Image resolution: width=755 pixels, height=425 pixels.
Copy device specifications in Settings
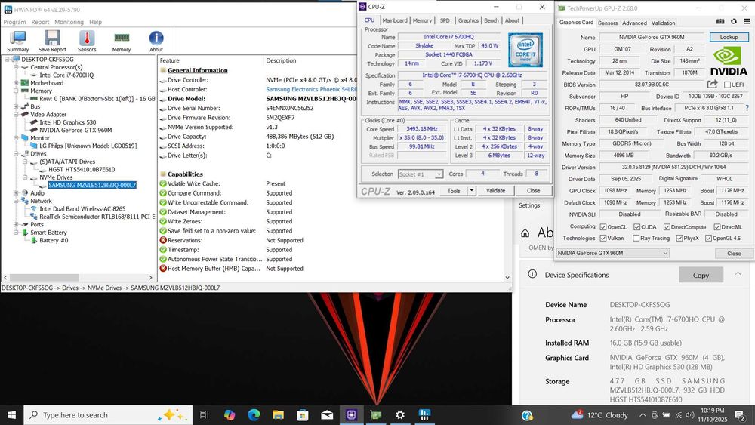[x=701, y=275]
